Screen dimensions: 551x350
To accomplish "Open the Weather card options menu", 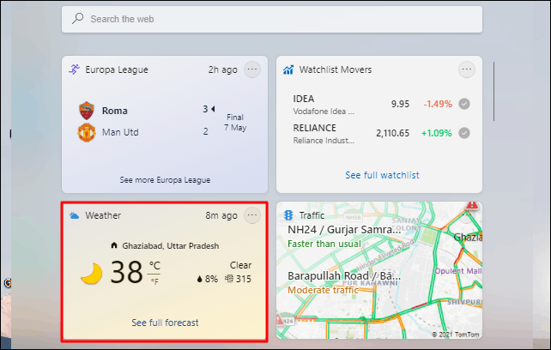I will pyautogui.click(x=252, y=215).
